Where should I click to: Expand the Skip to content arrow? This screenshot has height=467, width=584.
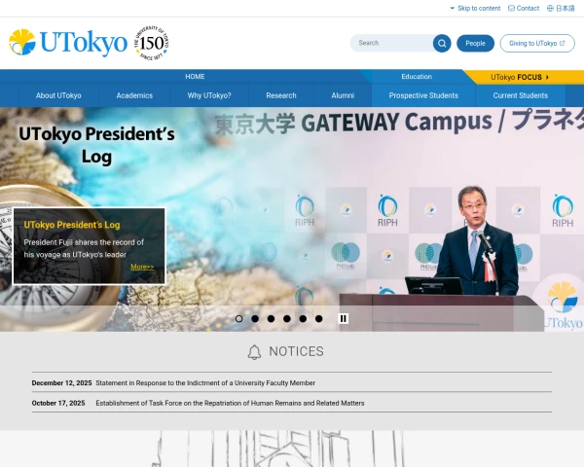[453, 8]
